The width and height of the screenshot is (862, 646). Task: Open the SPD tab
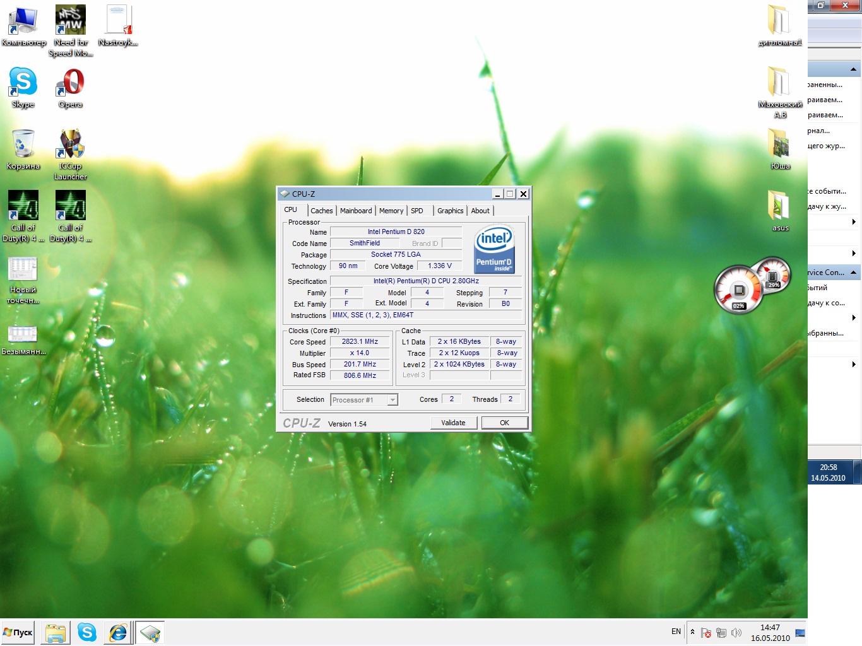coord(417,211)
